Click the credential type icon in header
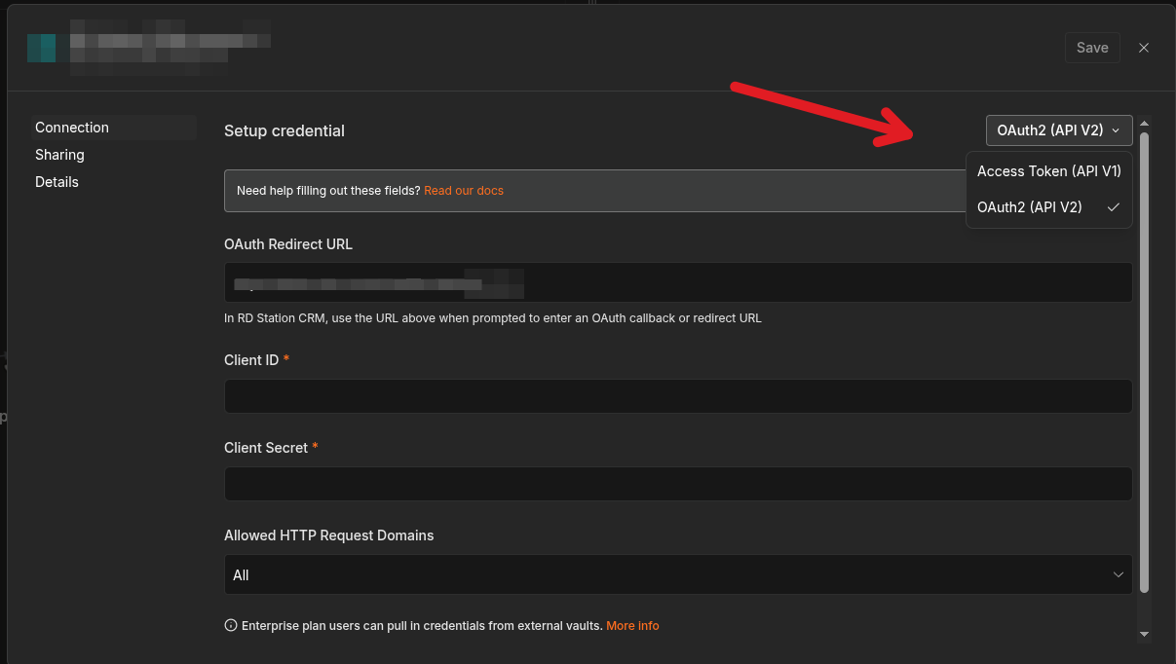Screen dimensions: 1176x664 click(41, 48)
